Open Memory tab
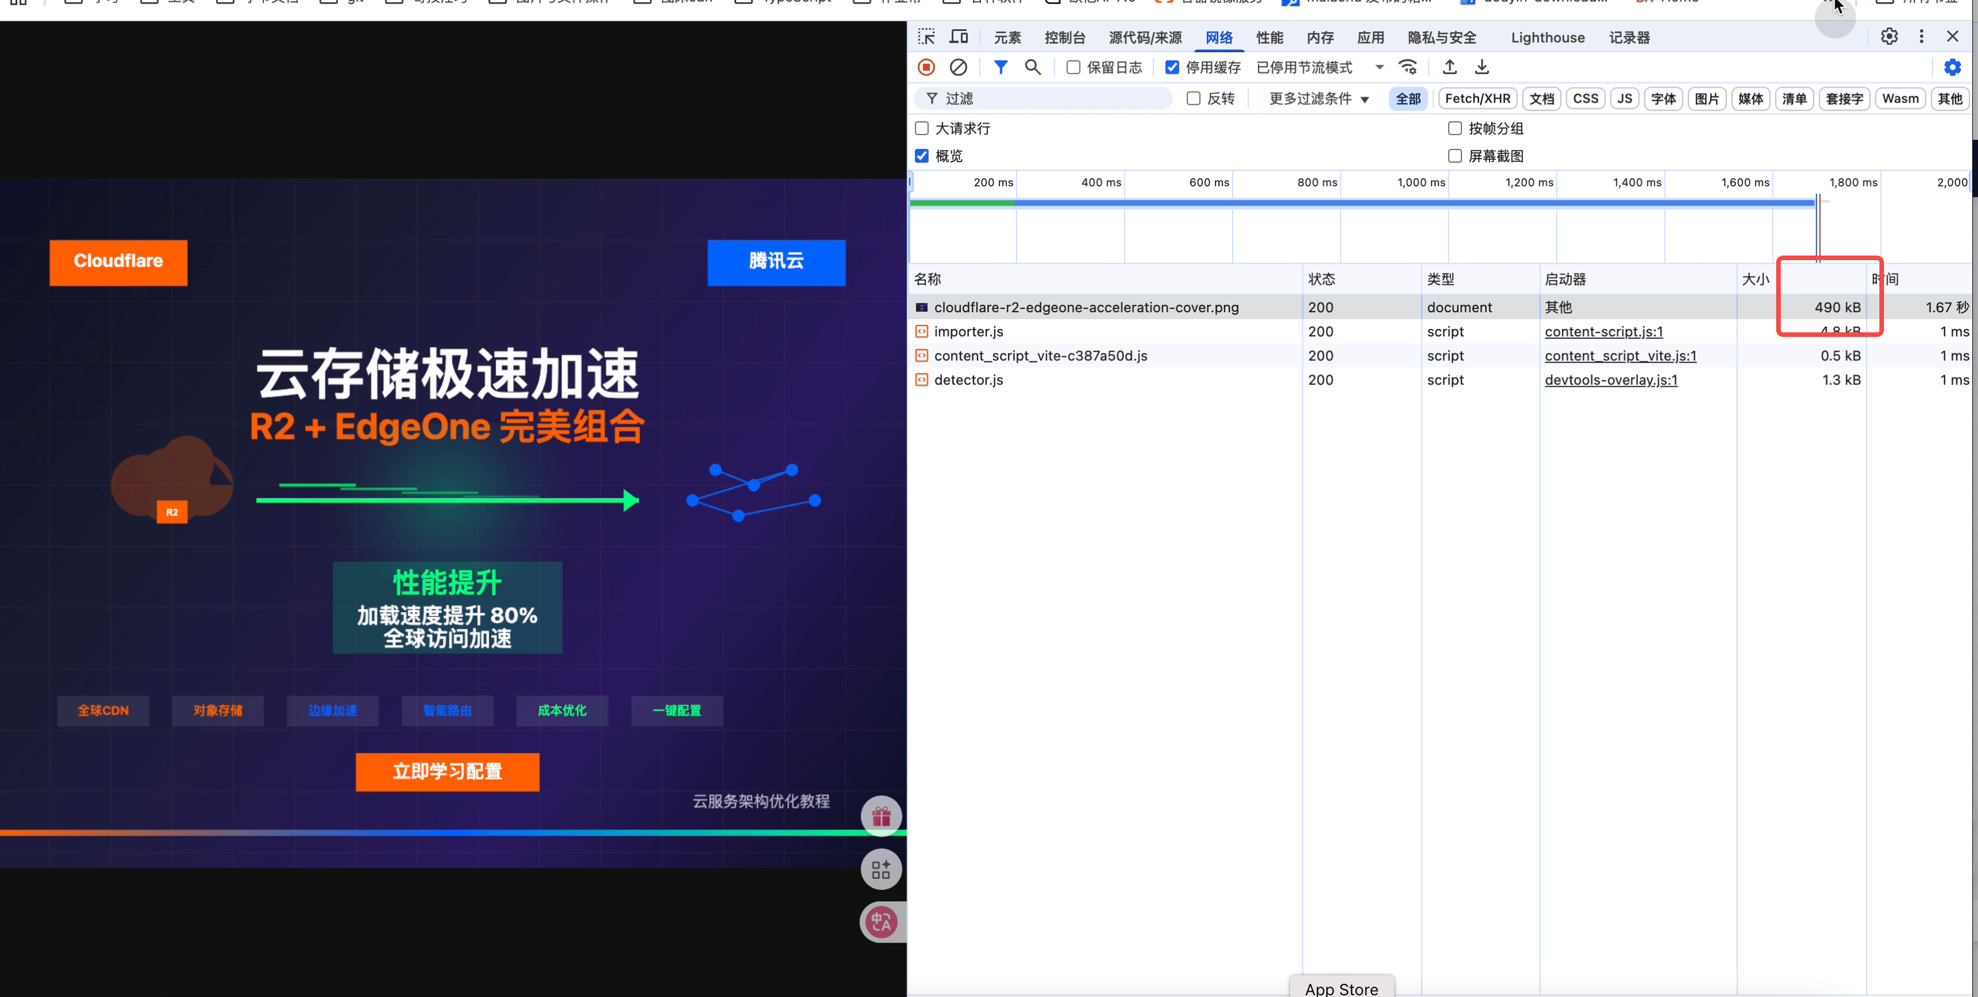Viewport: 1978px width, 997px height. pos(1320,38)
